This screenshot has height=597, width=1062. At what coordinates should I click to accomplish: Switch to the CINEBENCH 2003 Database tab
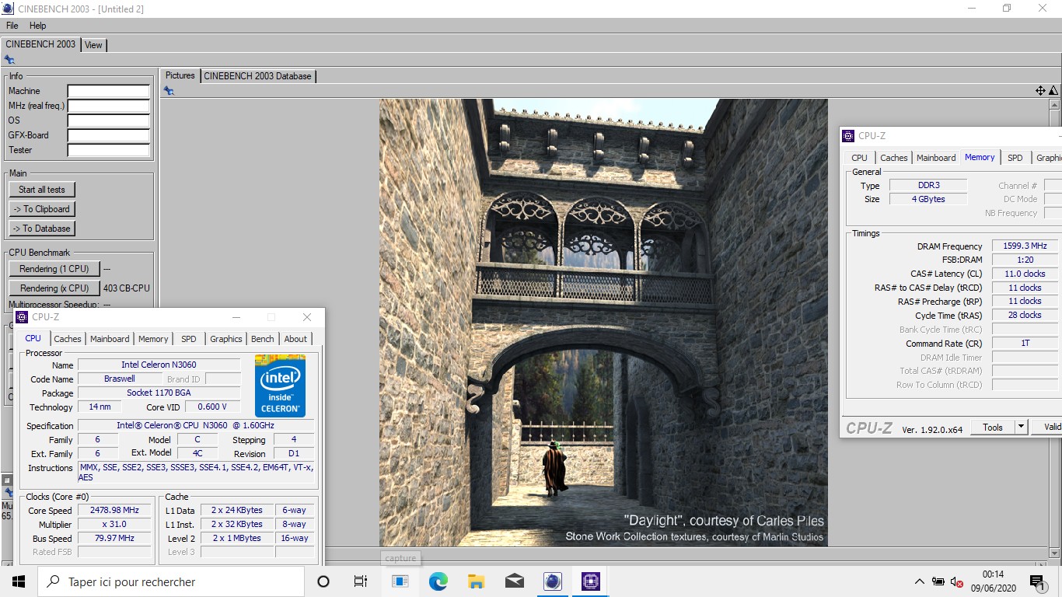[x=257, y=76]
